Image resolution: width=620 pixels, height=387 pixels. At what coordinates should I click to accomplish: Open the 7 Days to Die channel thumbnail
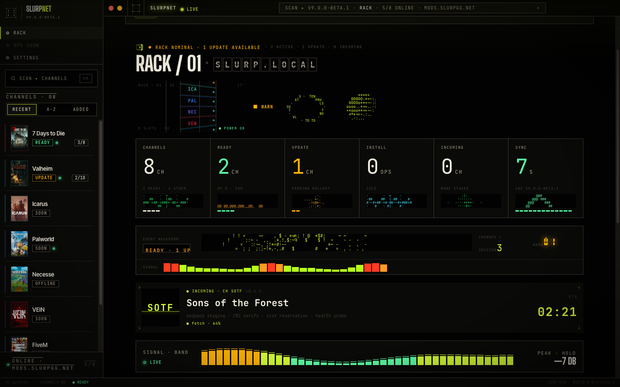[19, 138]
